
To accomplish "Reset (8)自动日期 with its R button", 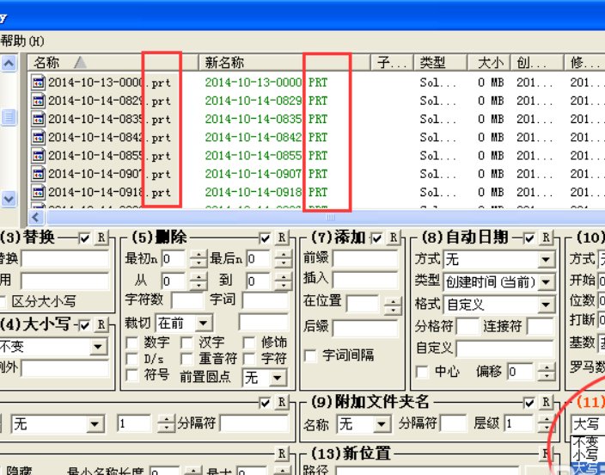I will pos(546,237).
